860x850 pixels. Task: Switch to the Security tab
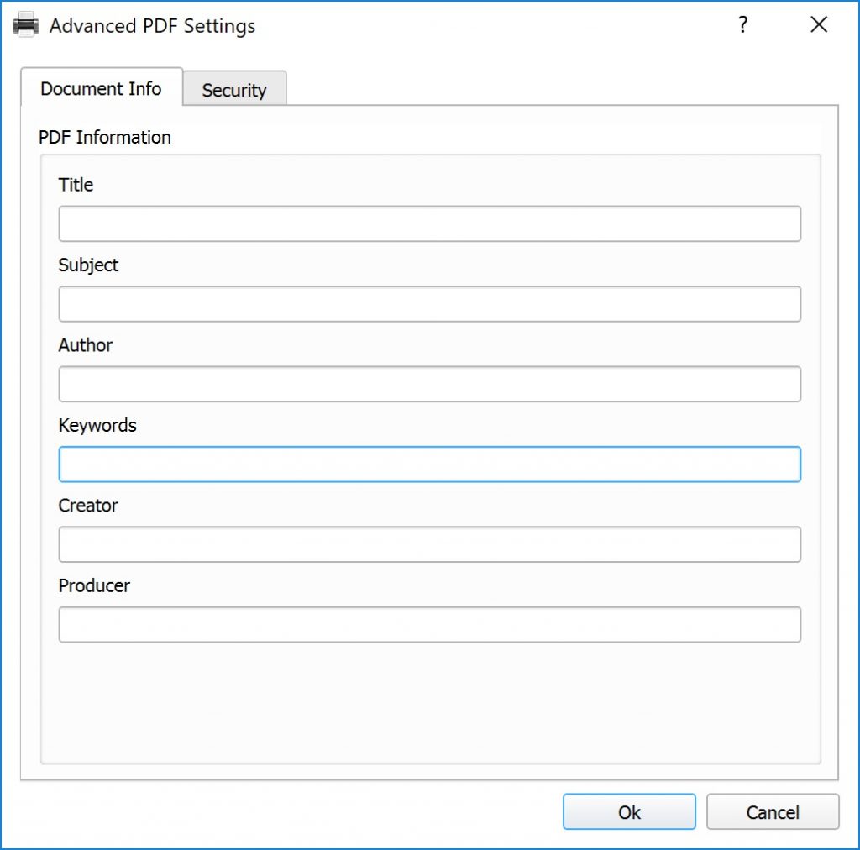[x=235, y=89]
